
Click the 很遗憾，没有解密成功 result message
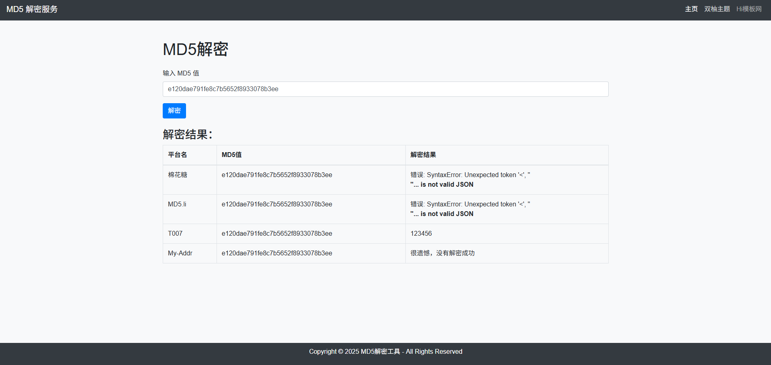[x=442, y=253]
